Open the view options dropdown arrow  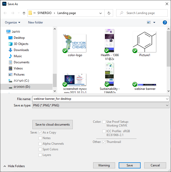point(154,22)
